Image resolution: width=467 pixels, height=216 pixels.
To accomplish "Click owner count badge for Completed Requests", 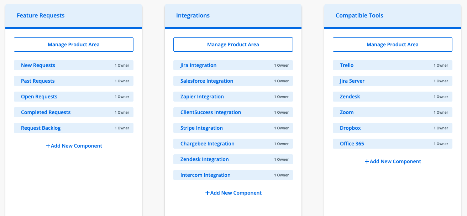I will tap(122, 112).
